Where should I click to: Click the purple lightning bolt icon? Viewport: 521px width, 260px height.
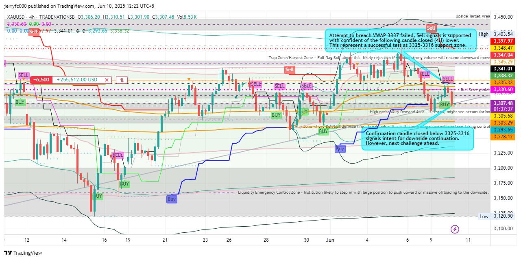coord(455,229)
